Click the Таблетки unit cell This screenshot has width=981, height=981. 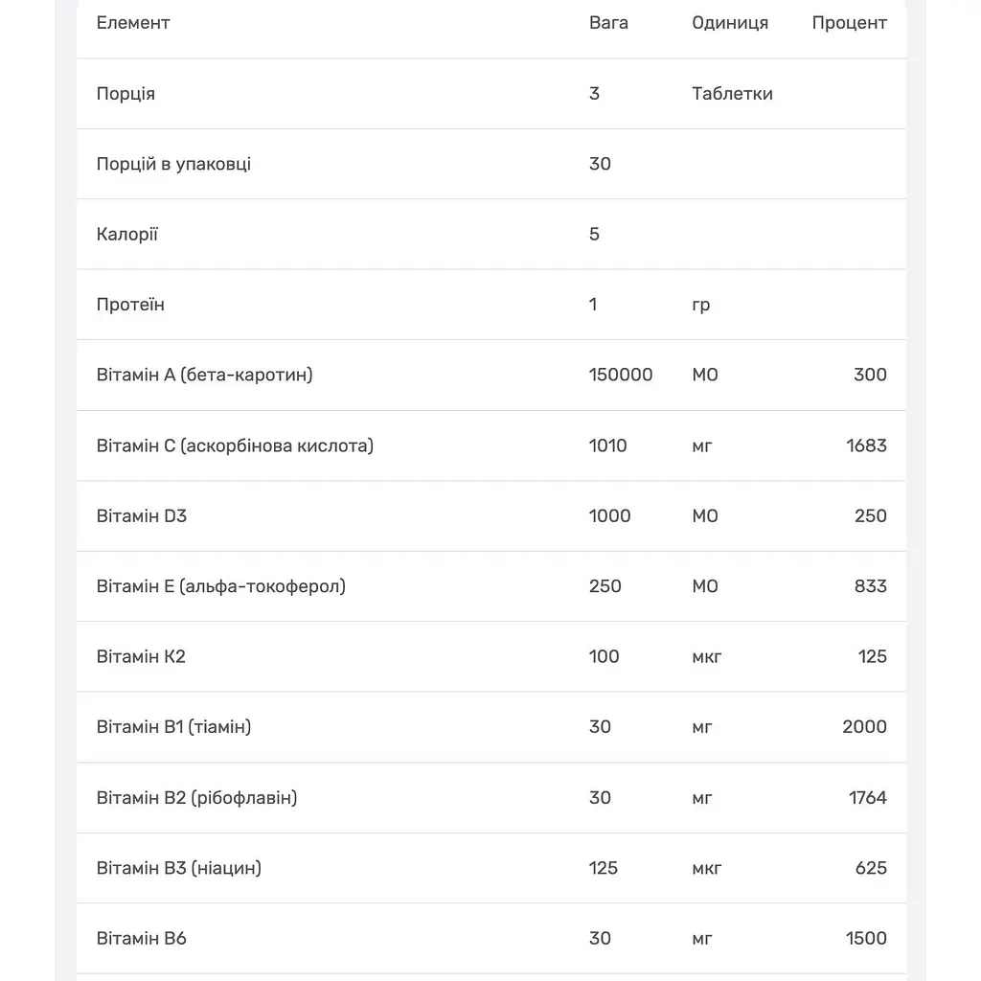[732, 94]
